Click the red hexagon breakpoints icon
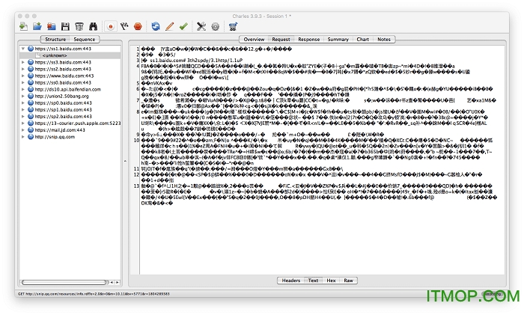 pos(138,26)
